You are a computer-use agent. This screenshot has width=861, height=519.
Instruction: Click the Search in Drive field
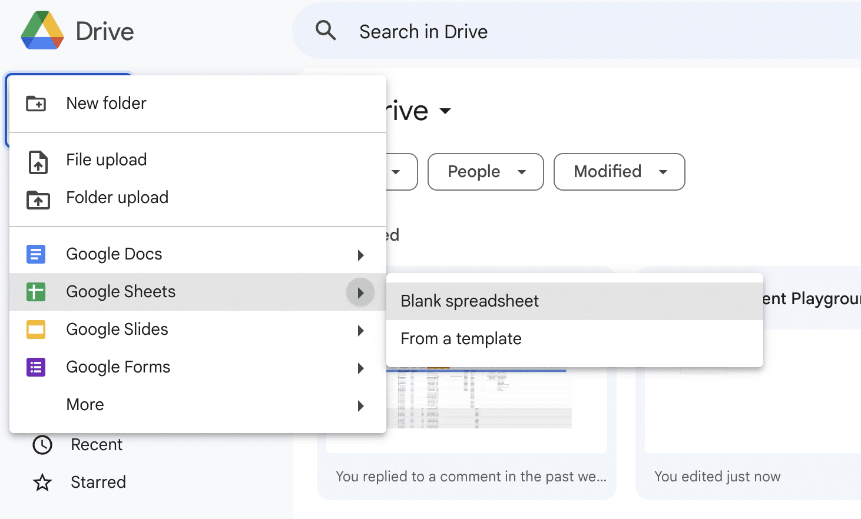530,32
